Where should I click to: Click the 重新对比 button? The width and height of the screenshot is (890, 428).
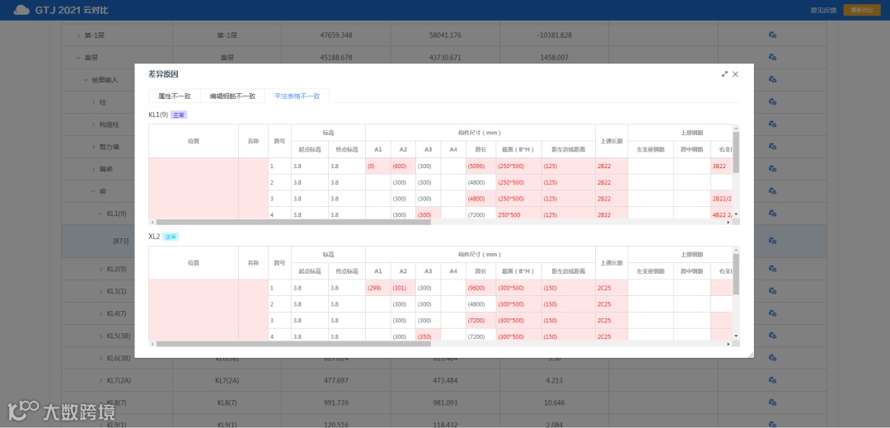[861, 10]
